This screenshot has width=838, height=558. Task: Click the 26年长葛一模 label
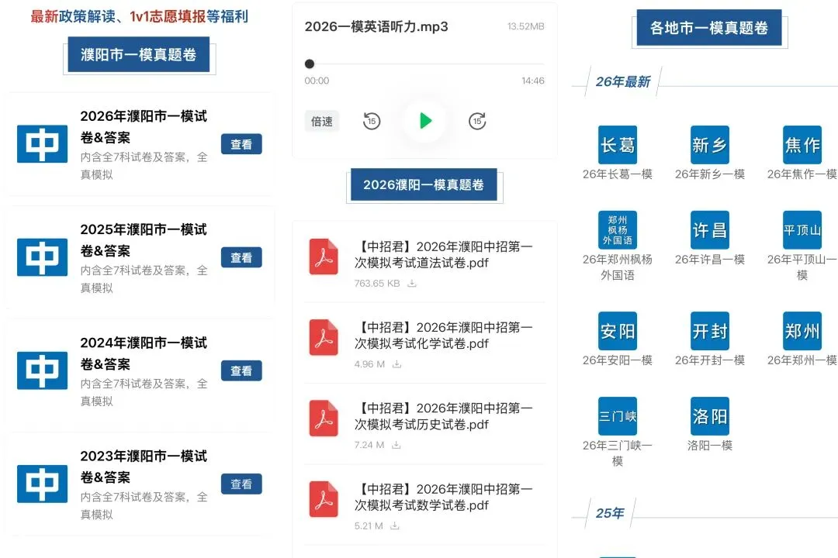click(x=618, y=174)
